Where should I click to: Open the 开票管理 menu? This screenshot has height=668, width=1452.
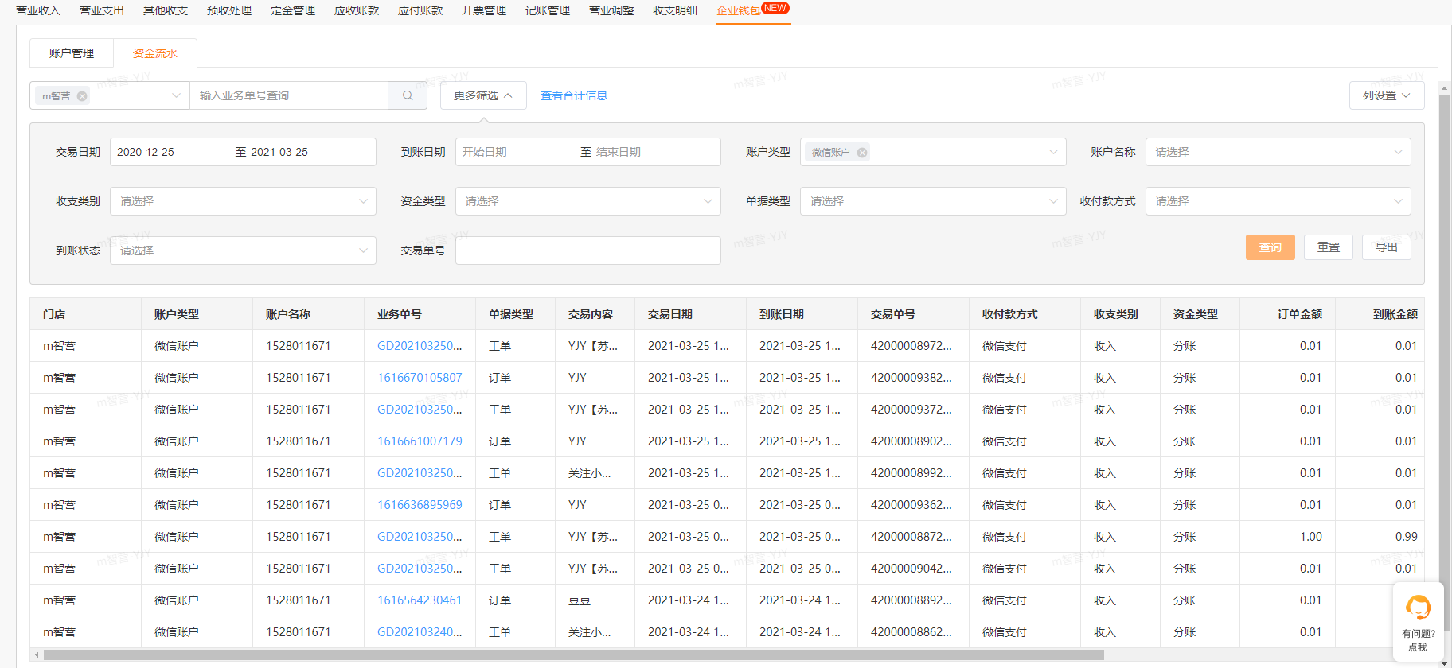[484, 10]
